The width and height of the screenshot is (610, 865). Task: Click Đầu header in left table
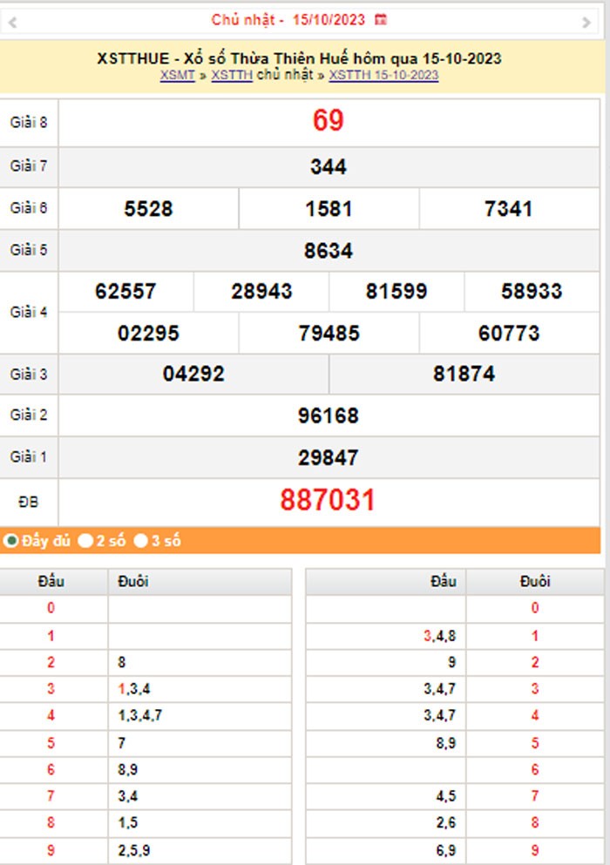point(51,581)
